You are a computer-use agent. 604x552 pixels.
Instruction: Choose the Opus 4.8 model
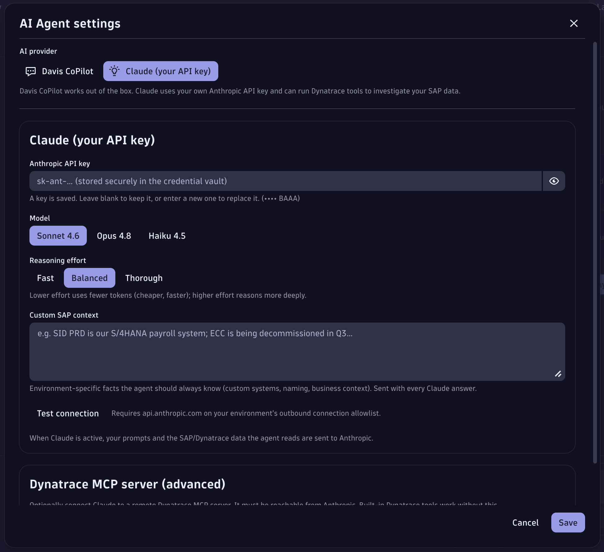tap(114, 236)
